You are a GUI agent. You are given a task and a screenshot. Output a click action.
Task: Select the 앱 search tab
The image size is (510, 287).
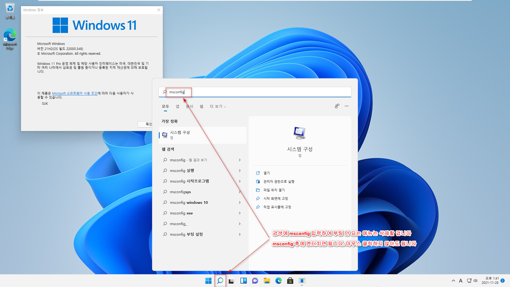point(177,107)
